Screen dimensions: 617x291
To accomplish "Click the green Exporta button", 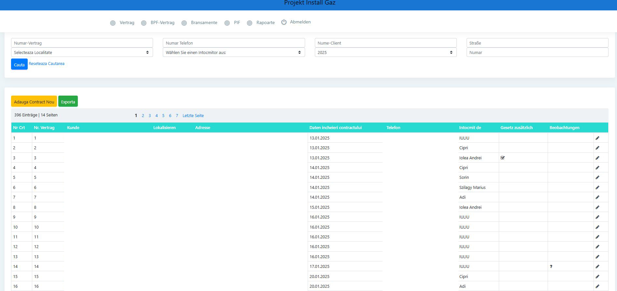I will click(68, 102).
